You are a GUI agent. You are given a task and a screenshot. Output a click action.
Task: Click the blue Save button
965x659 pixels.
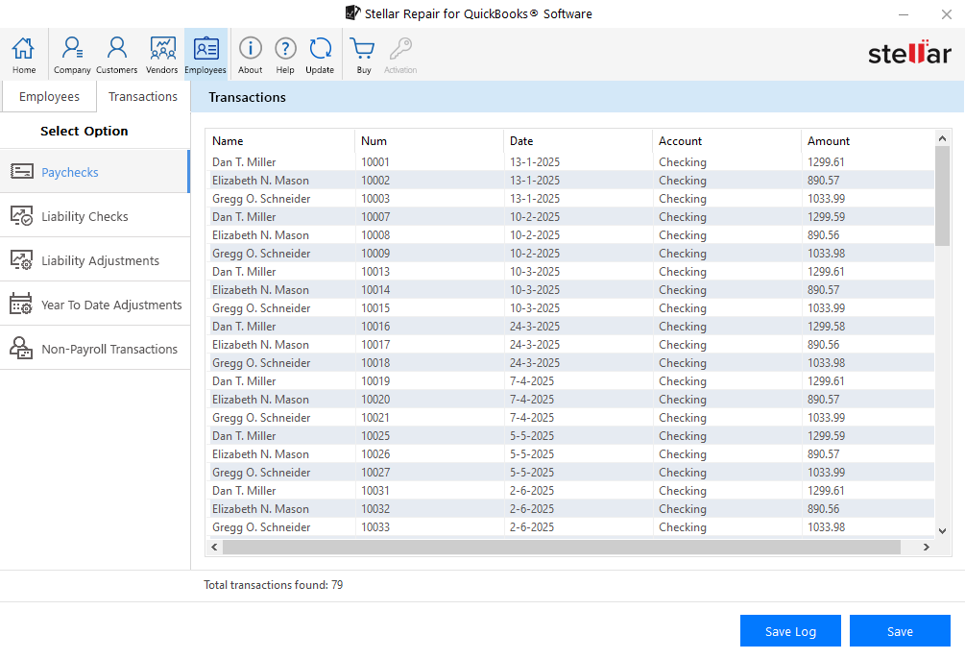click(x=900, y=631)
